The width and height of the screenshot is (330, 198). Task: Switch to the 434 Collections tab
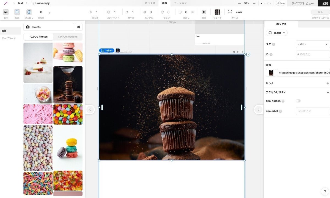coord(67,36)
